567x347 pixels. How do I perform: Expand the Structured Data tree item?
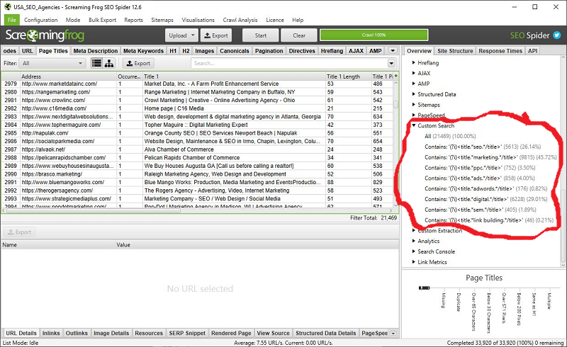coord(414,94)
